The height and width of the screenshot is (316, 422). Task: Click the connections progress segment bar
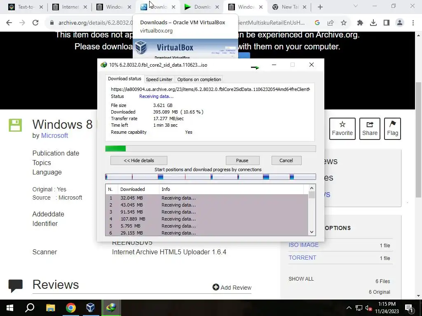(x=211, y=177)
